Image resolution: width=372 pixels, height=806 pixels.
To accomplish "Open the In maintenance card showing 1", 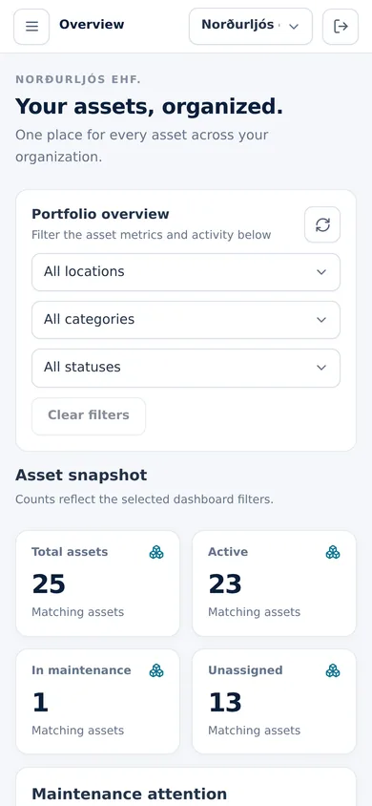I will point(98,702).
